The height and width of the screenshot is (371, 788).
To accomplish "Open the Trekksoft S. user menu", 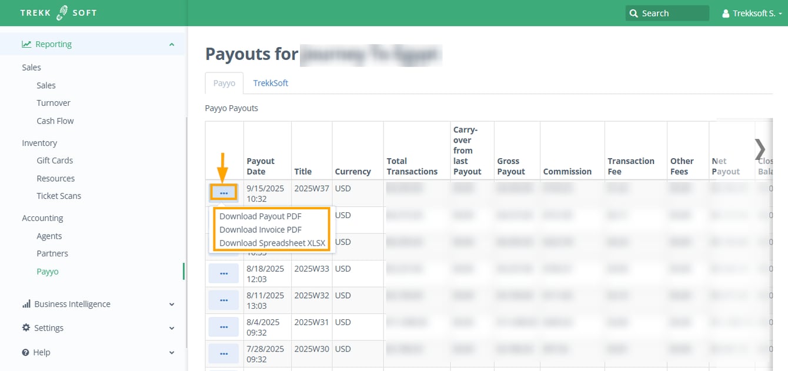I will click(752, 13).
